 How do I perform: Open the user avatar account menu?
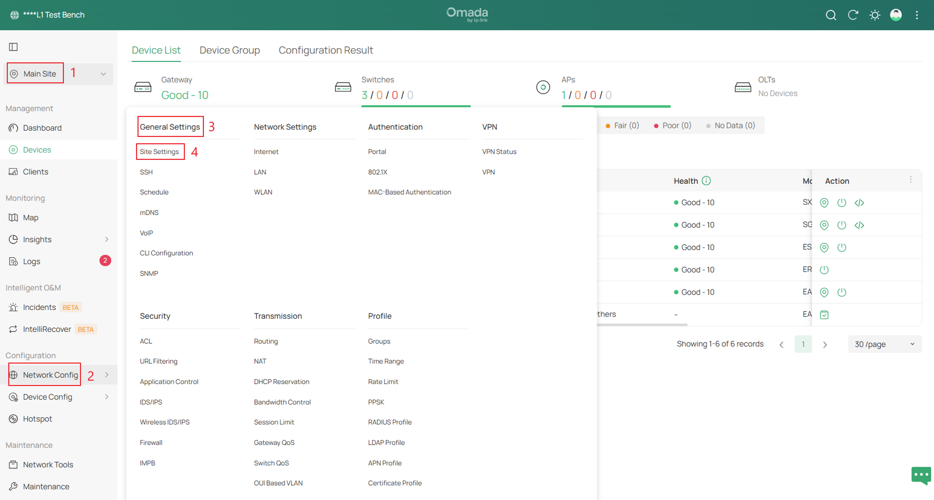[896, 15]
